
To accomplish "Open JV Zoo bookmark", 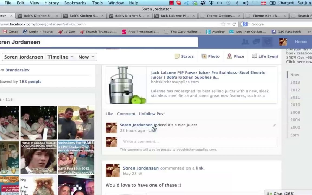I will pyautogui.click(x=67, y=32).
